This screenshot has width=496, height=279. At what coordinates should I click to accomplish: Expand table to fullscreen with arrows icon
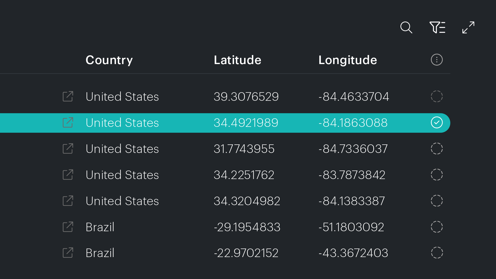click(468, 27)
